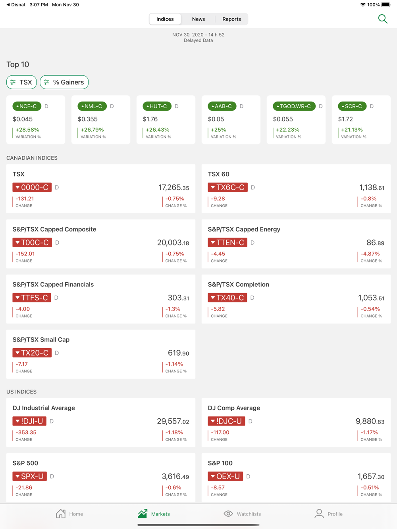Tap the Markets chart icon
The image size is (397, 529).
143,514
